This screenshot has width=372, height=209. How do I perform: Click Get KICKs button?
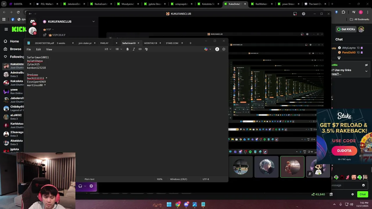(x=346, y=29)
